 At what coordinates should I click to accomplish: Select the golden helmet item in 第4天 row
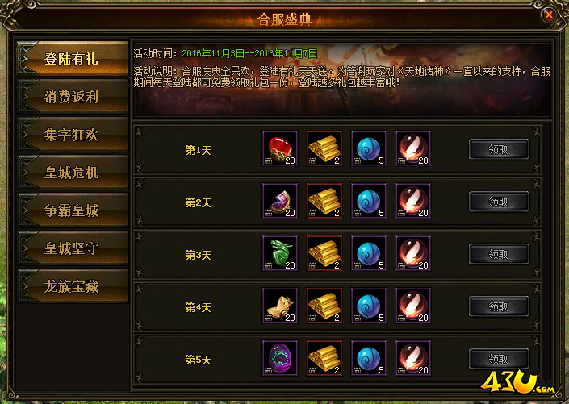(280, 306)
